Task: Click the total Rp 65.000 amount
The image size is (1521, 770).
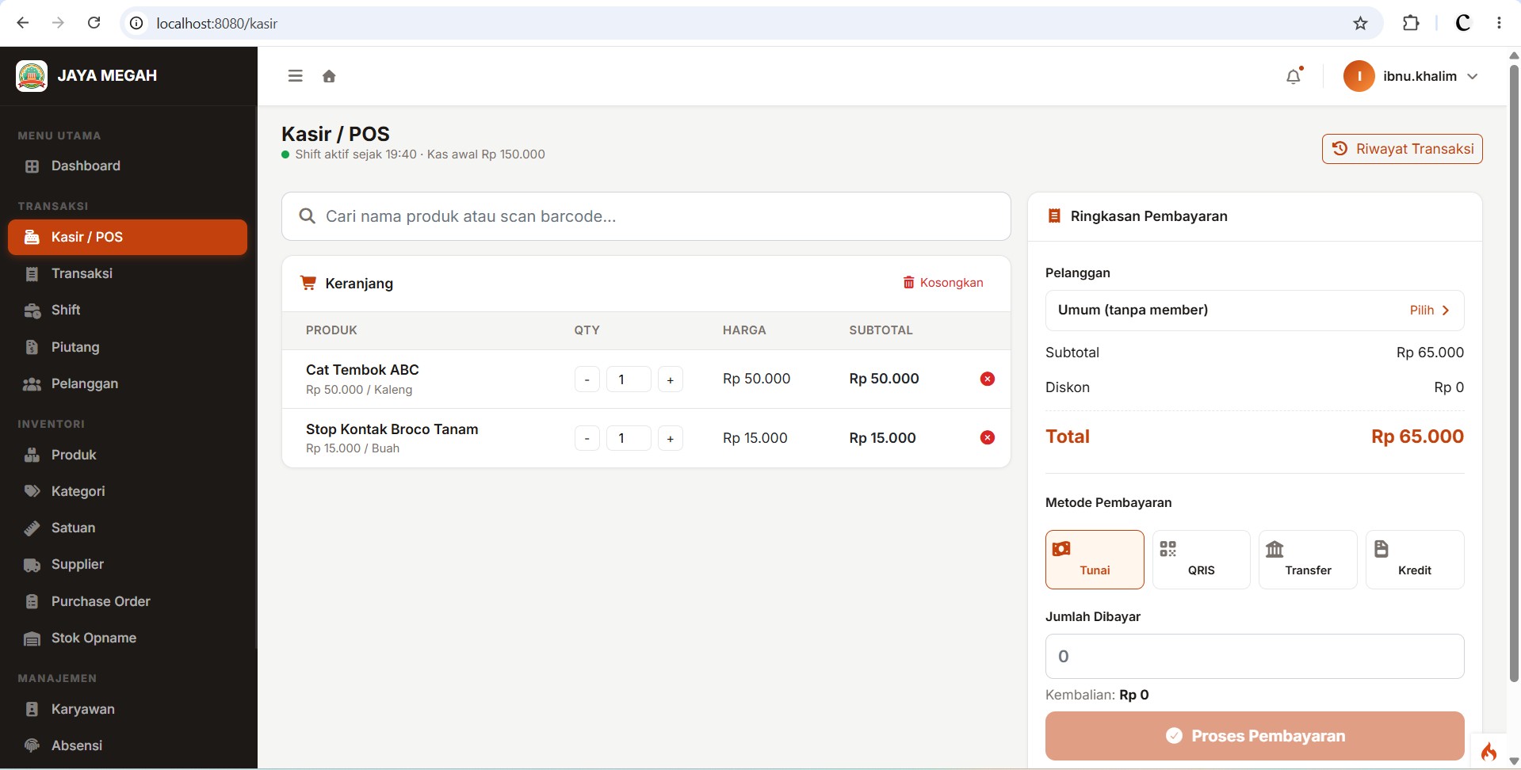Action: [x=1417, y=436]
